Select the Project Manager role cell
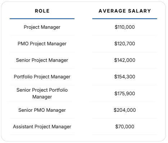 (x=42, y=27)
